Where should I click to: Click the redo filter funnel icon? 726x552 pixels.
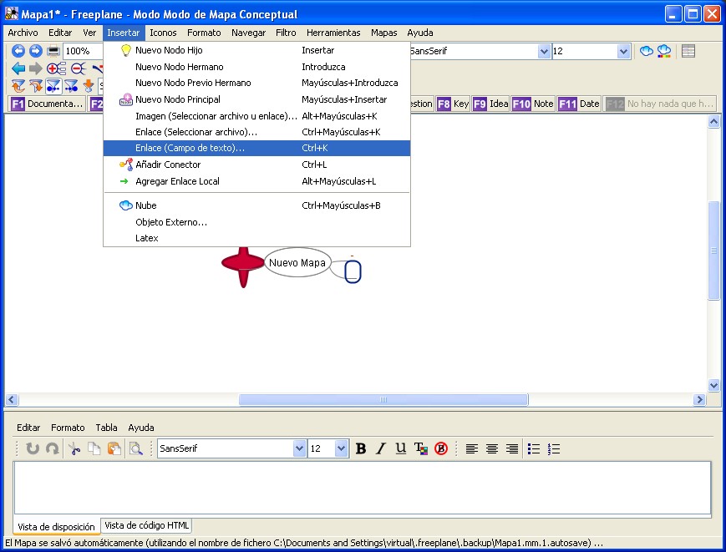click(x=36, y=86)
